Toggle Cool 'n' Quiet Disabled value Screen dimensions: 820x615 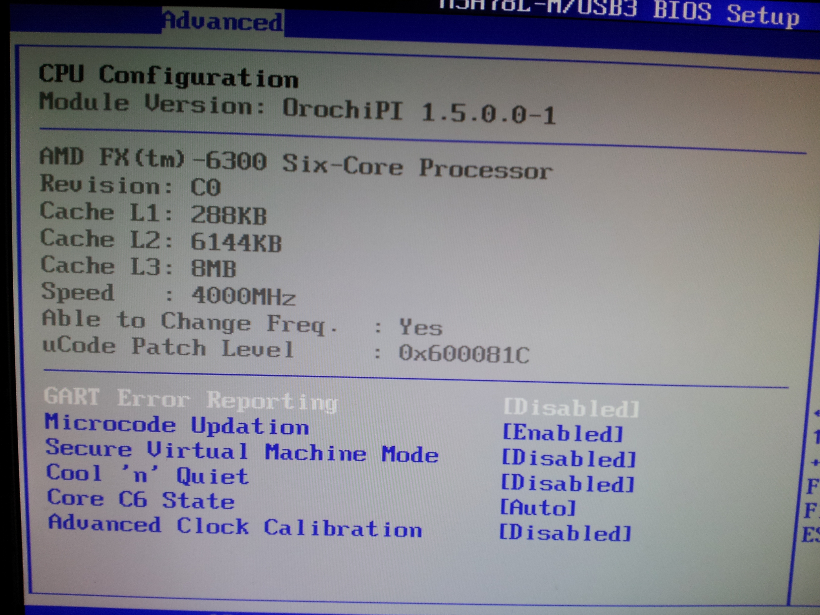[568, 484]
